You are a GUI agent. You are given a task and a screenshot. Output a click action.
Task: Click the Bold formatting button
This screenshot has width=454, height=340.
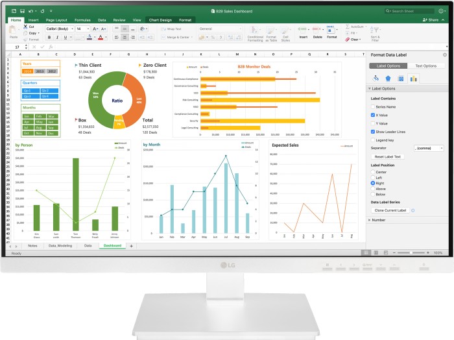tap(50, 38)
